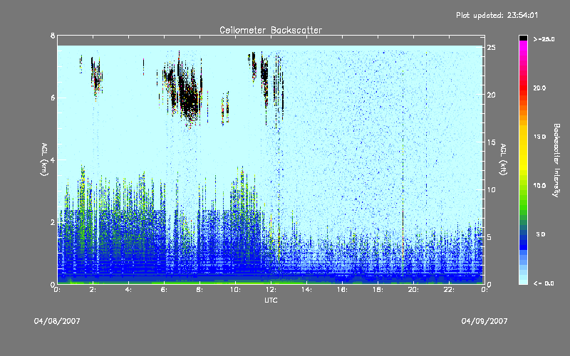Click the "Plot updated: 23:54:01" timestamp
The image size is (570, 356).
tap(497, 15)
